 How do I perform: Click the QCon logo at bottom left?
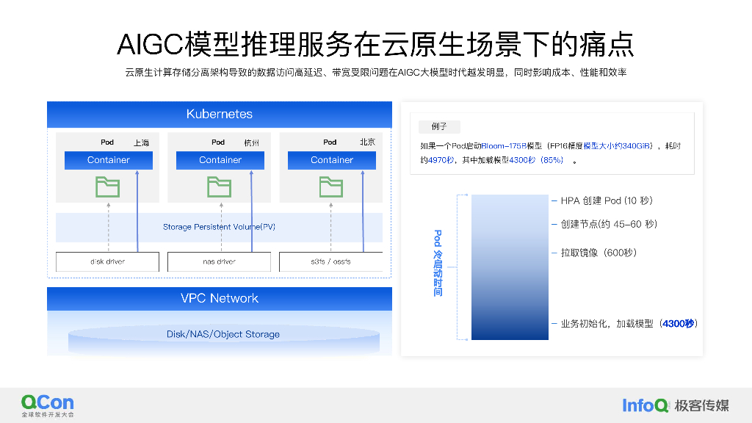48,405
